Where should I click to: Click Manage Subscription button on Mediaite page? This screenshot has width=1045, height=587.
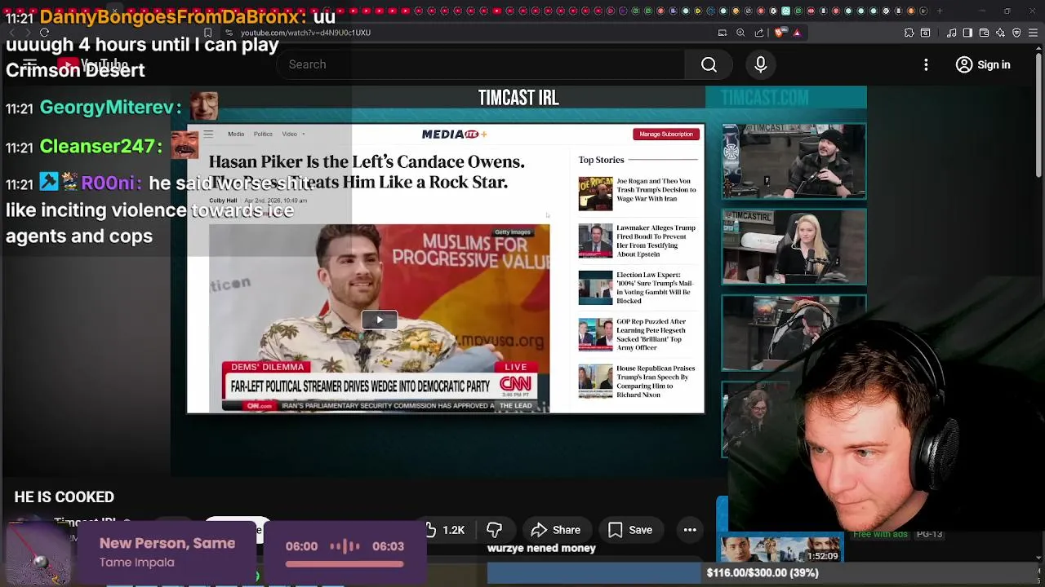click(x=666, y=134)
